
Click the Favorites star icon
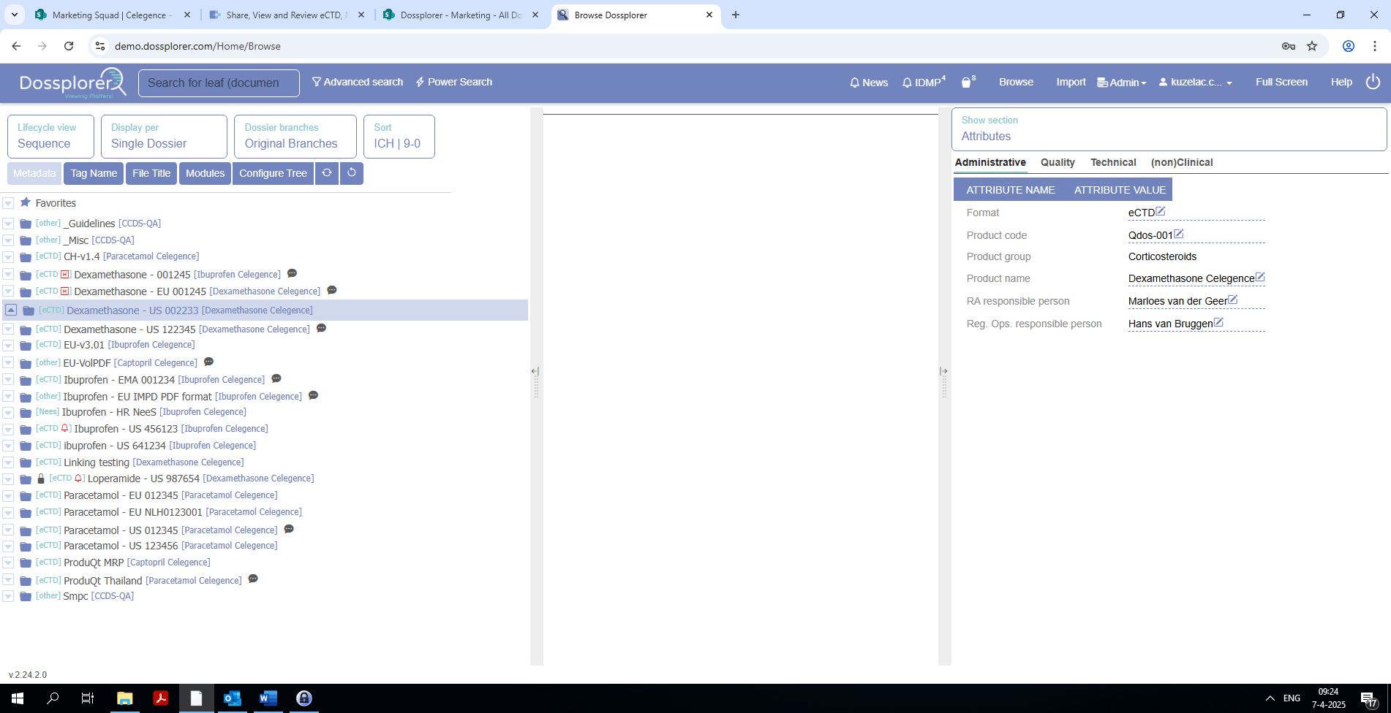coord(26,202)
